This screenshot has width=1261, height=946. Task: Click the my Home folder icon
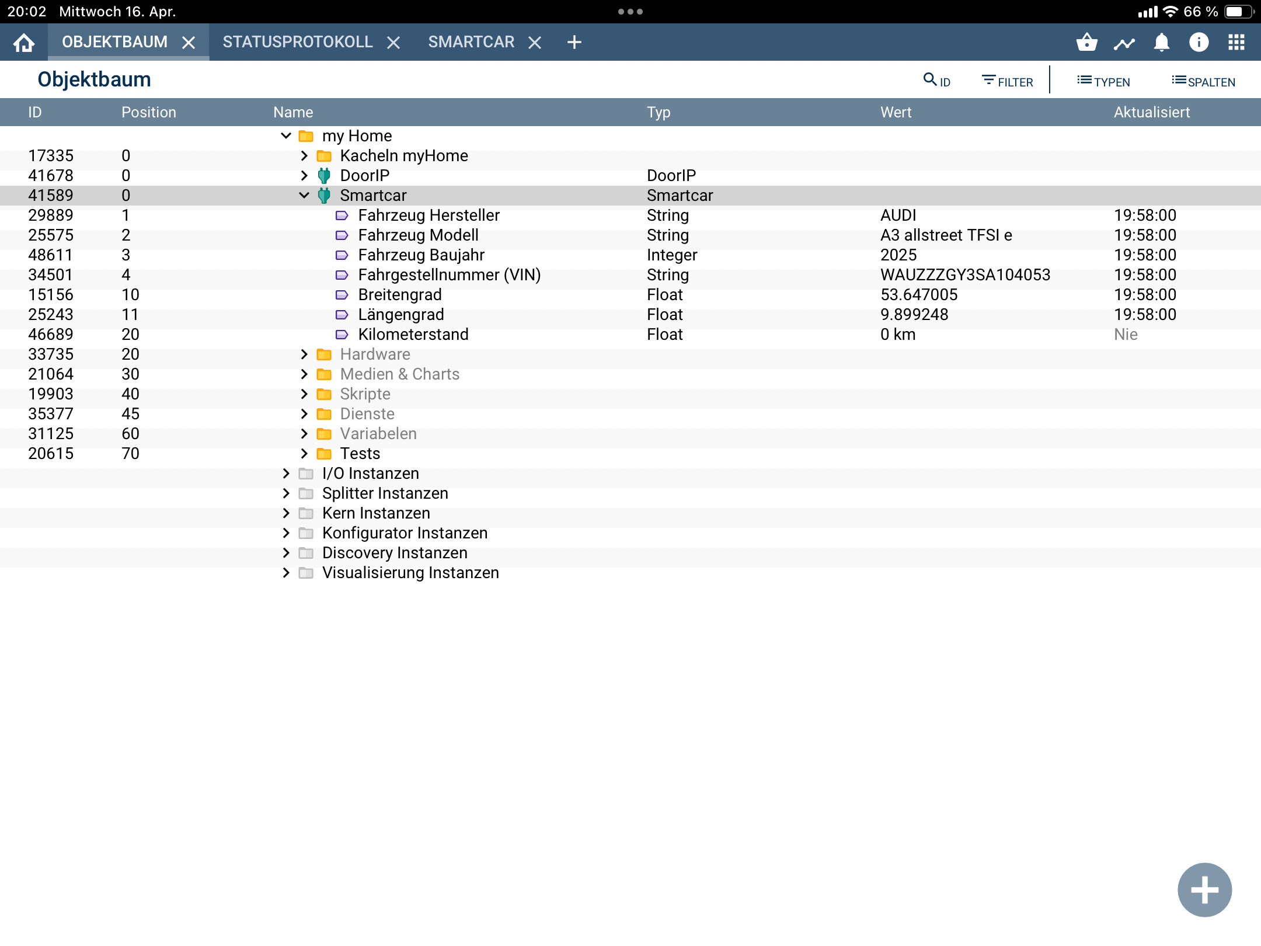[x=306, y=136]
